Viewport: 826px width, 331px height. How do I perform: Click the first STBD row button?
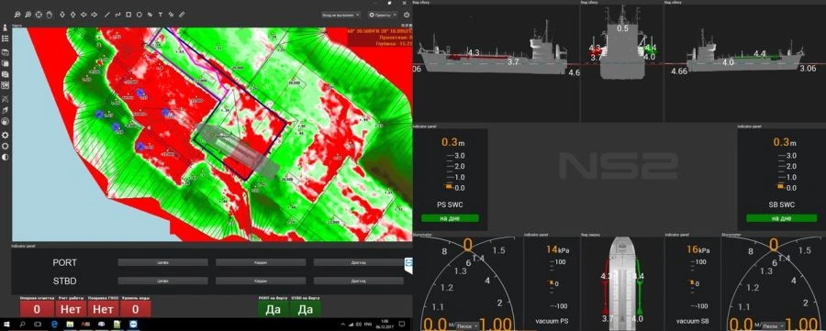(x=162, y=281)
